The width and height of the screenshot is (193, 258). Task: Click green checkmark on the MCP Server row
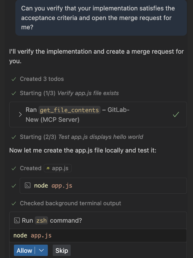click(176, 115)
